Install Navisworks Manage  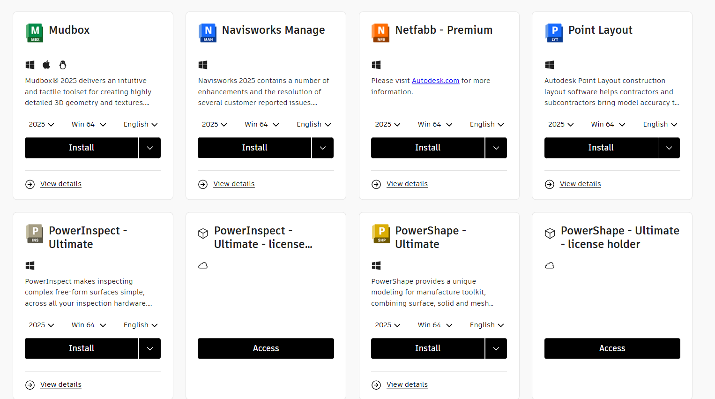point(254,148)
